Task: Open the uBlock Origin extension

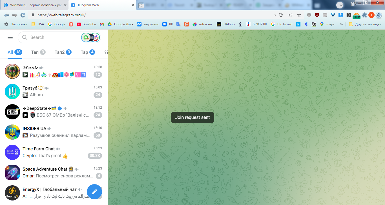Action: pos(317,15)
